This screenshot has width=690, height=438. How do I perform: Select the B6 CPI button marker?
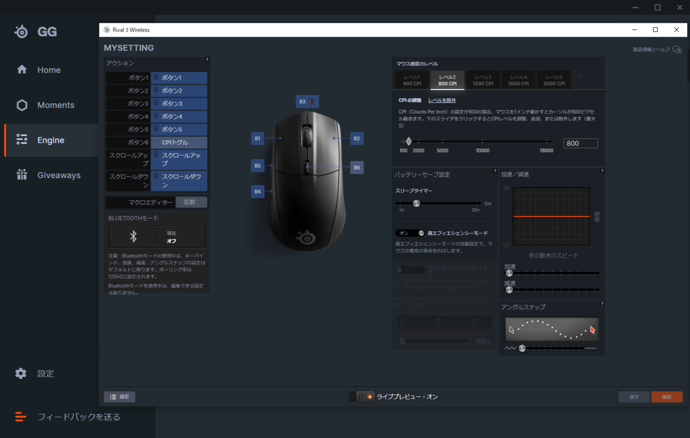tap(357, 167)
